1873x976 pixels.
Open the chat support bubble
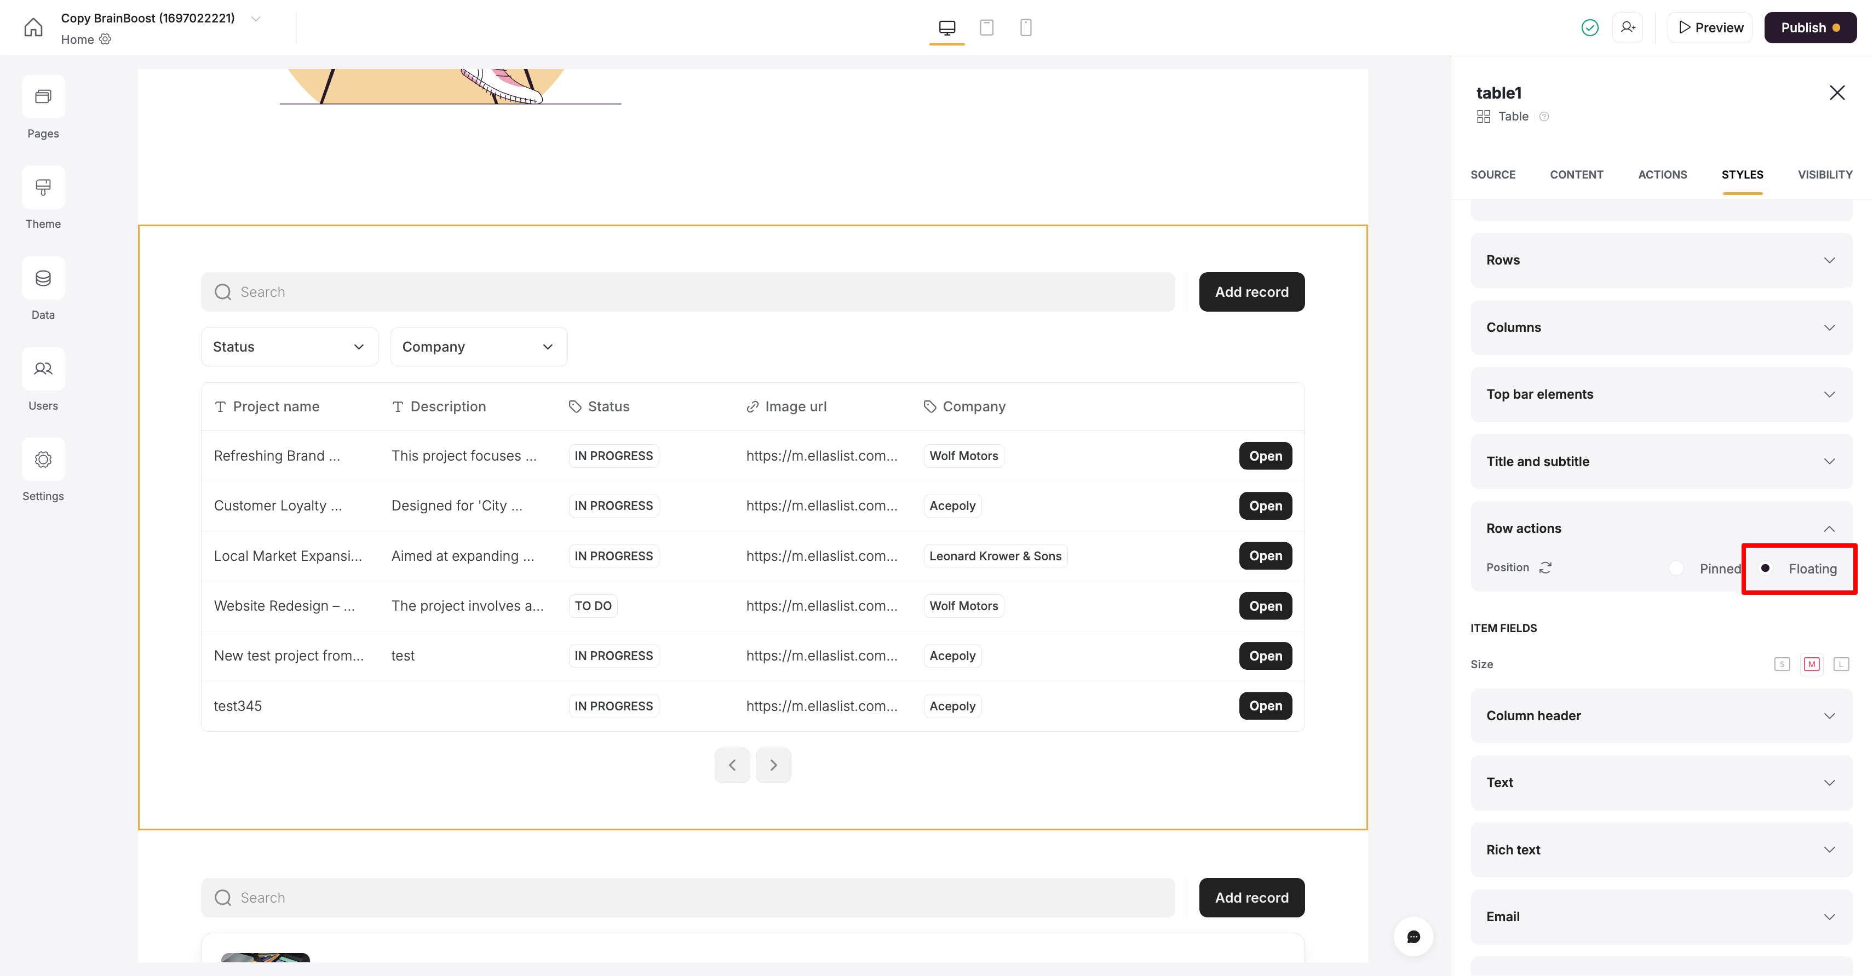pyautogui.click(x=1414, y=937)
